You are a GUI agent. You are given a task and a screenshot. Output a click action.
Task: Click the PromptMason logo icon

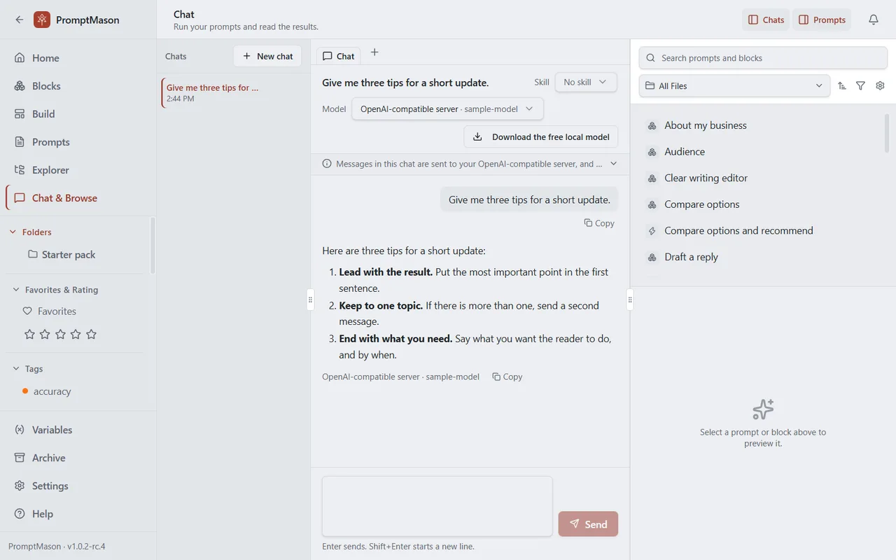[x=42, y=20]
